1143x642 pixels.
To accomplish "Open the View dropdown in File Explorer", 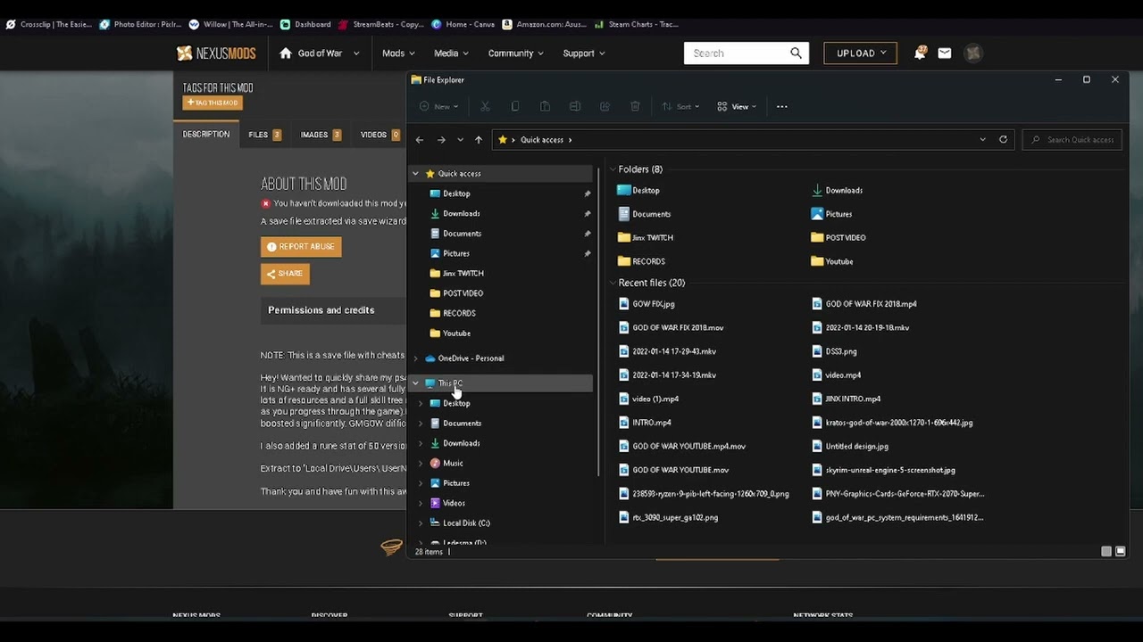I will (x=737, y=106).
